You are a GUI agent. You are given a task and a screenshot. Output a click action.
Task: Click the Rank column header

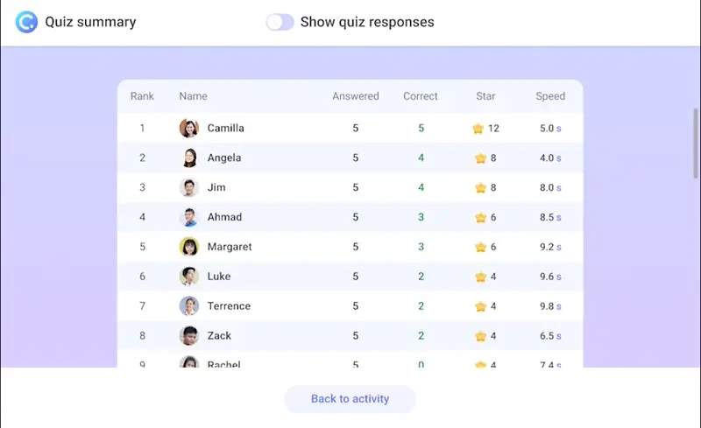point(142,96)
